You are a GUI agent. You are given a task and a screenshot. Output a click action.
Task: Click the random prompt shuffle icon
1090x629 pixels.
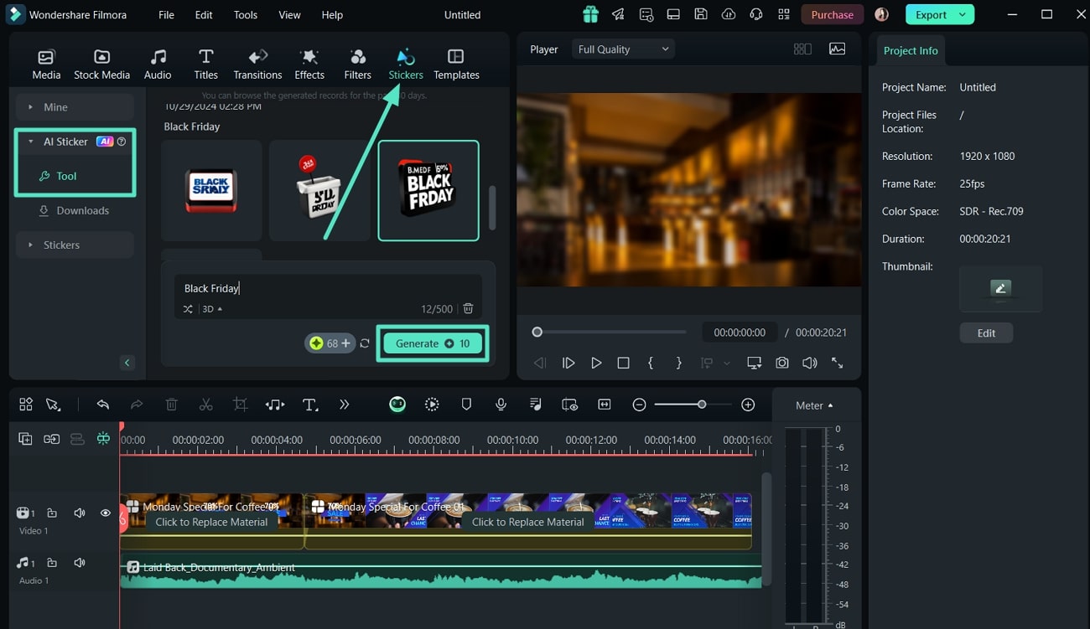(188, 309)
